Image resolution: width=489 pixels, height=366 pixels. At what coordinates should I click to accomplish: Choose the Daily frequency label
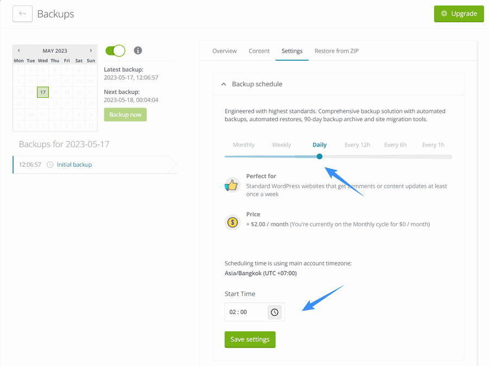pos(319,144)
